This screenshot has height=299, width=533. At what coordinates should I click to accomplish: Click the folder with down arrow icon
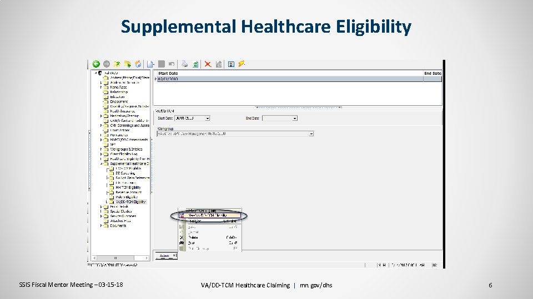click(x=128, y=64)
